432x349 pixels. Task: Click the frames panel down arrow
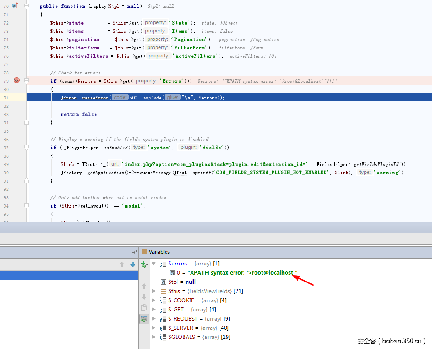pyautogui.click(x=133, y=264)
